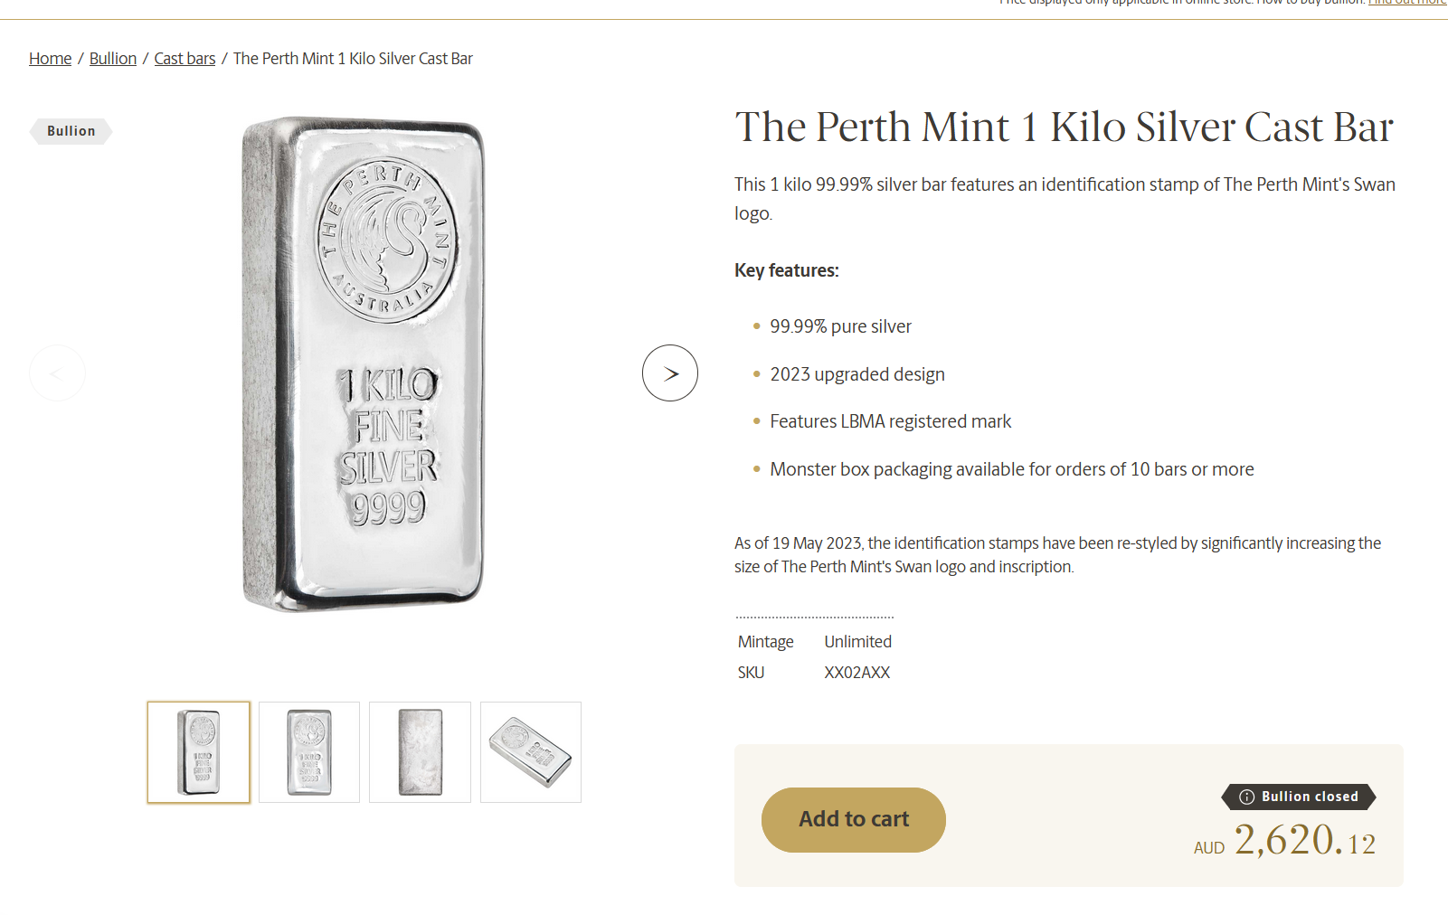Open the Home breadcrumb link
Viewport: 1448px width, 915px height.
click(x=50, y=59)
